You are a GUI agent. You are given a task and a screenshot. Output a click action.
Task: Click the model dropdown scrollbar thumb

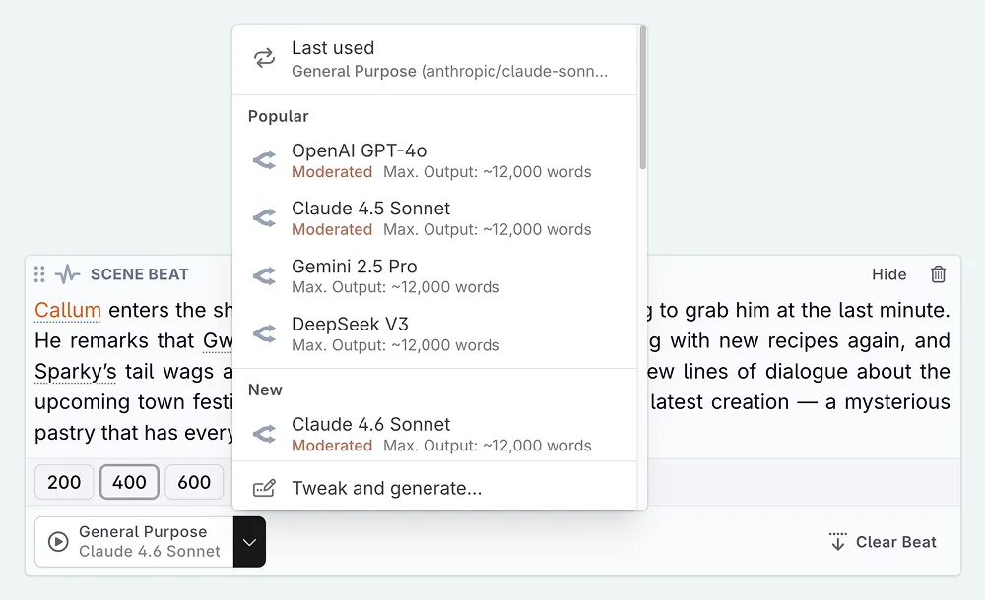(642, 97)
